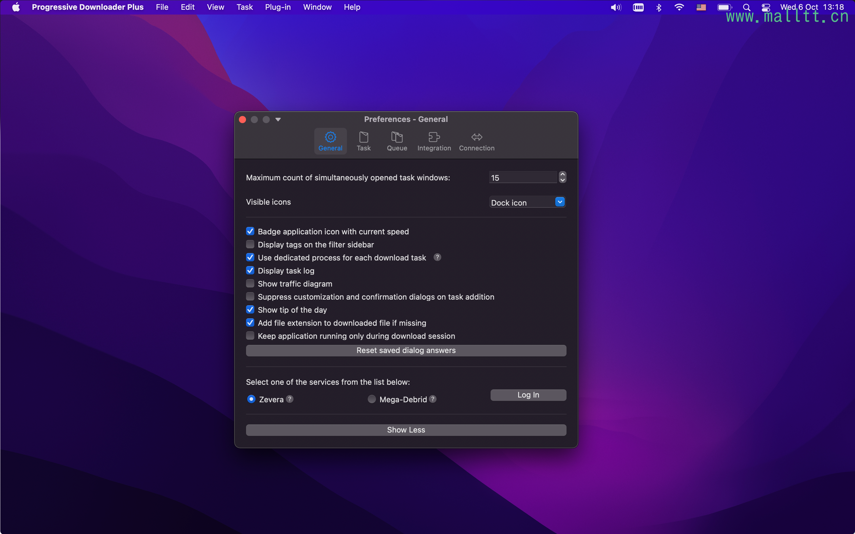
Task: Open the Connection preferences tab
Action: click(477, 141)
